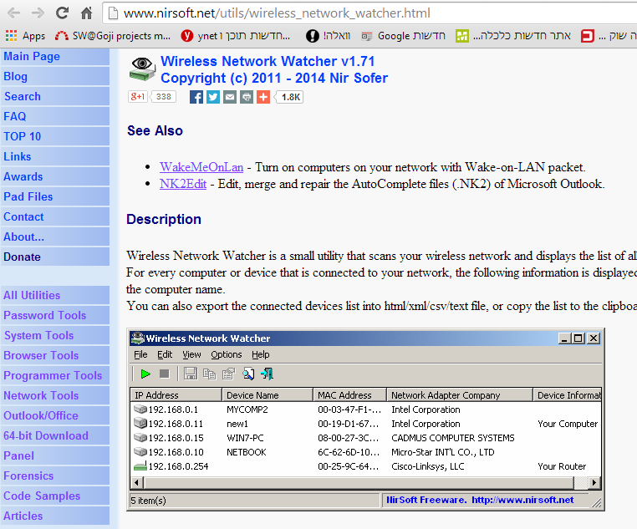This screenshot has width=637, height=529.
Task: Go to Main Page in sidebar
Action: click(55, 57)
